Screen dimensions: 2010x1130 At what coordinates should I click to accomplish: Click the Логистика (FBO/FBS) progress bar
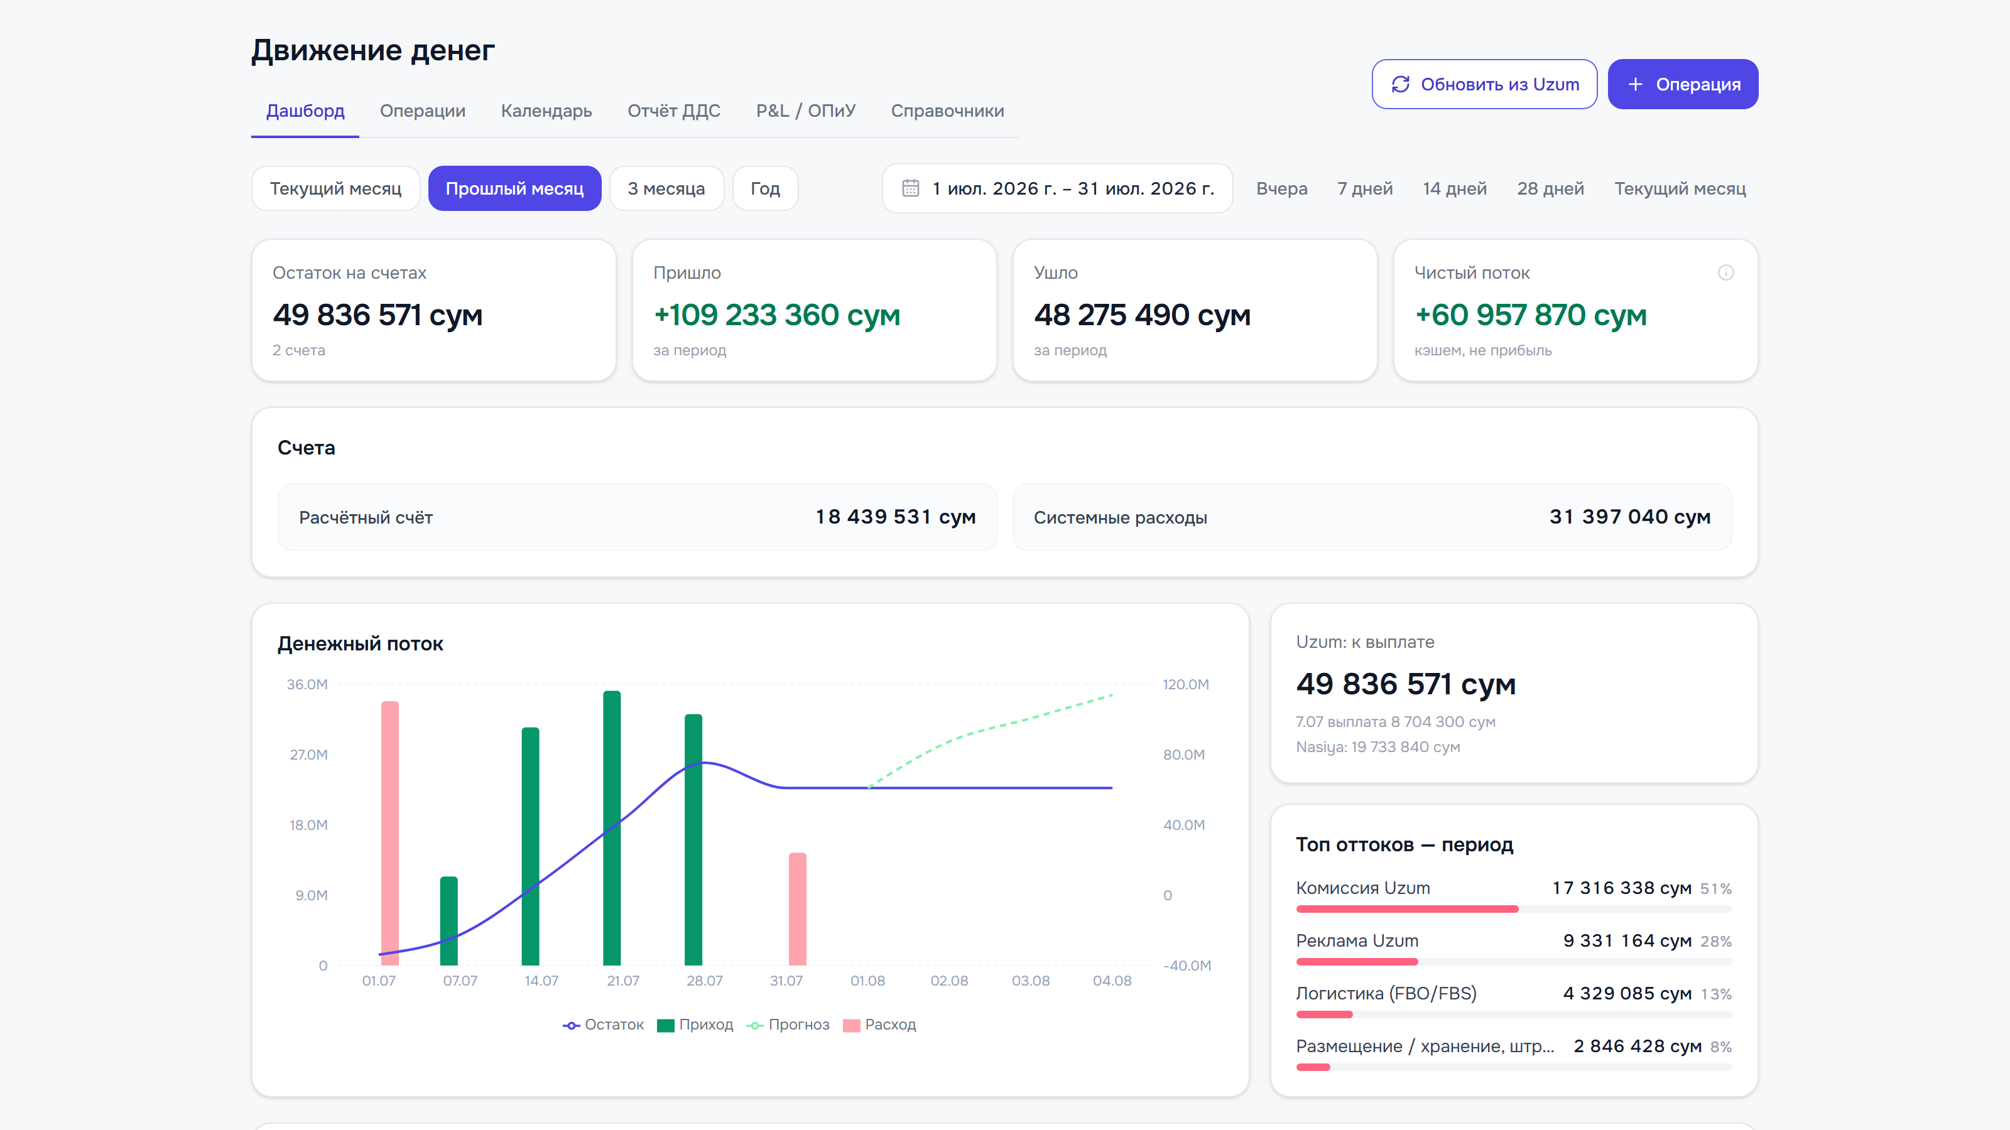1514,1014
